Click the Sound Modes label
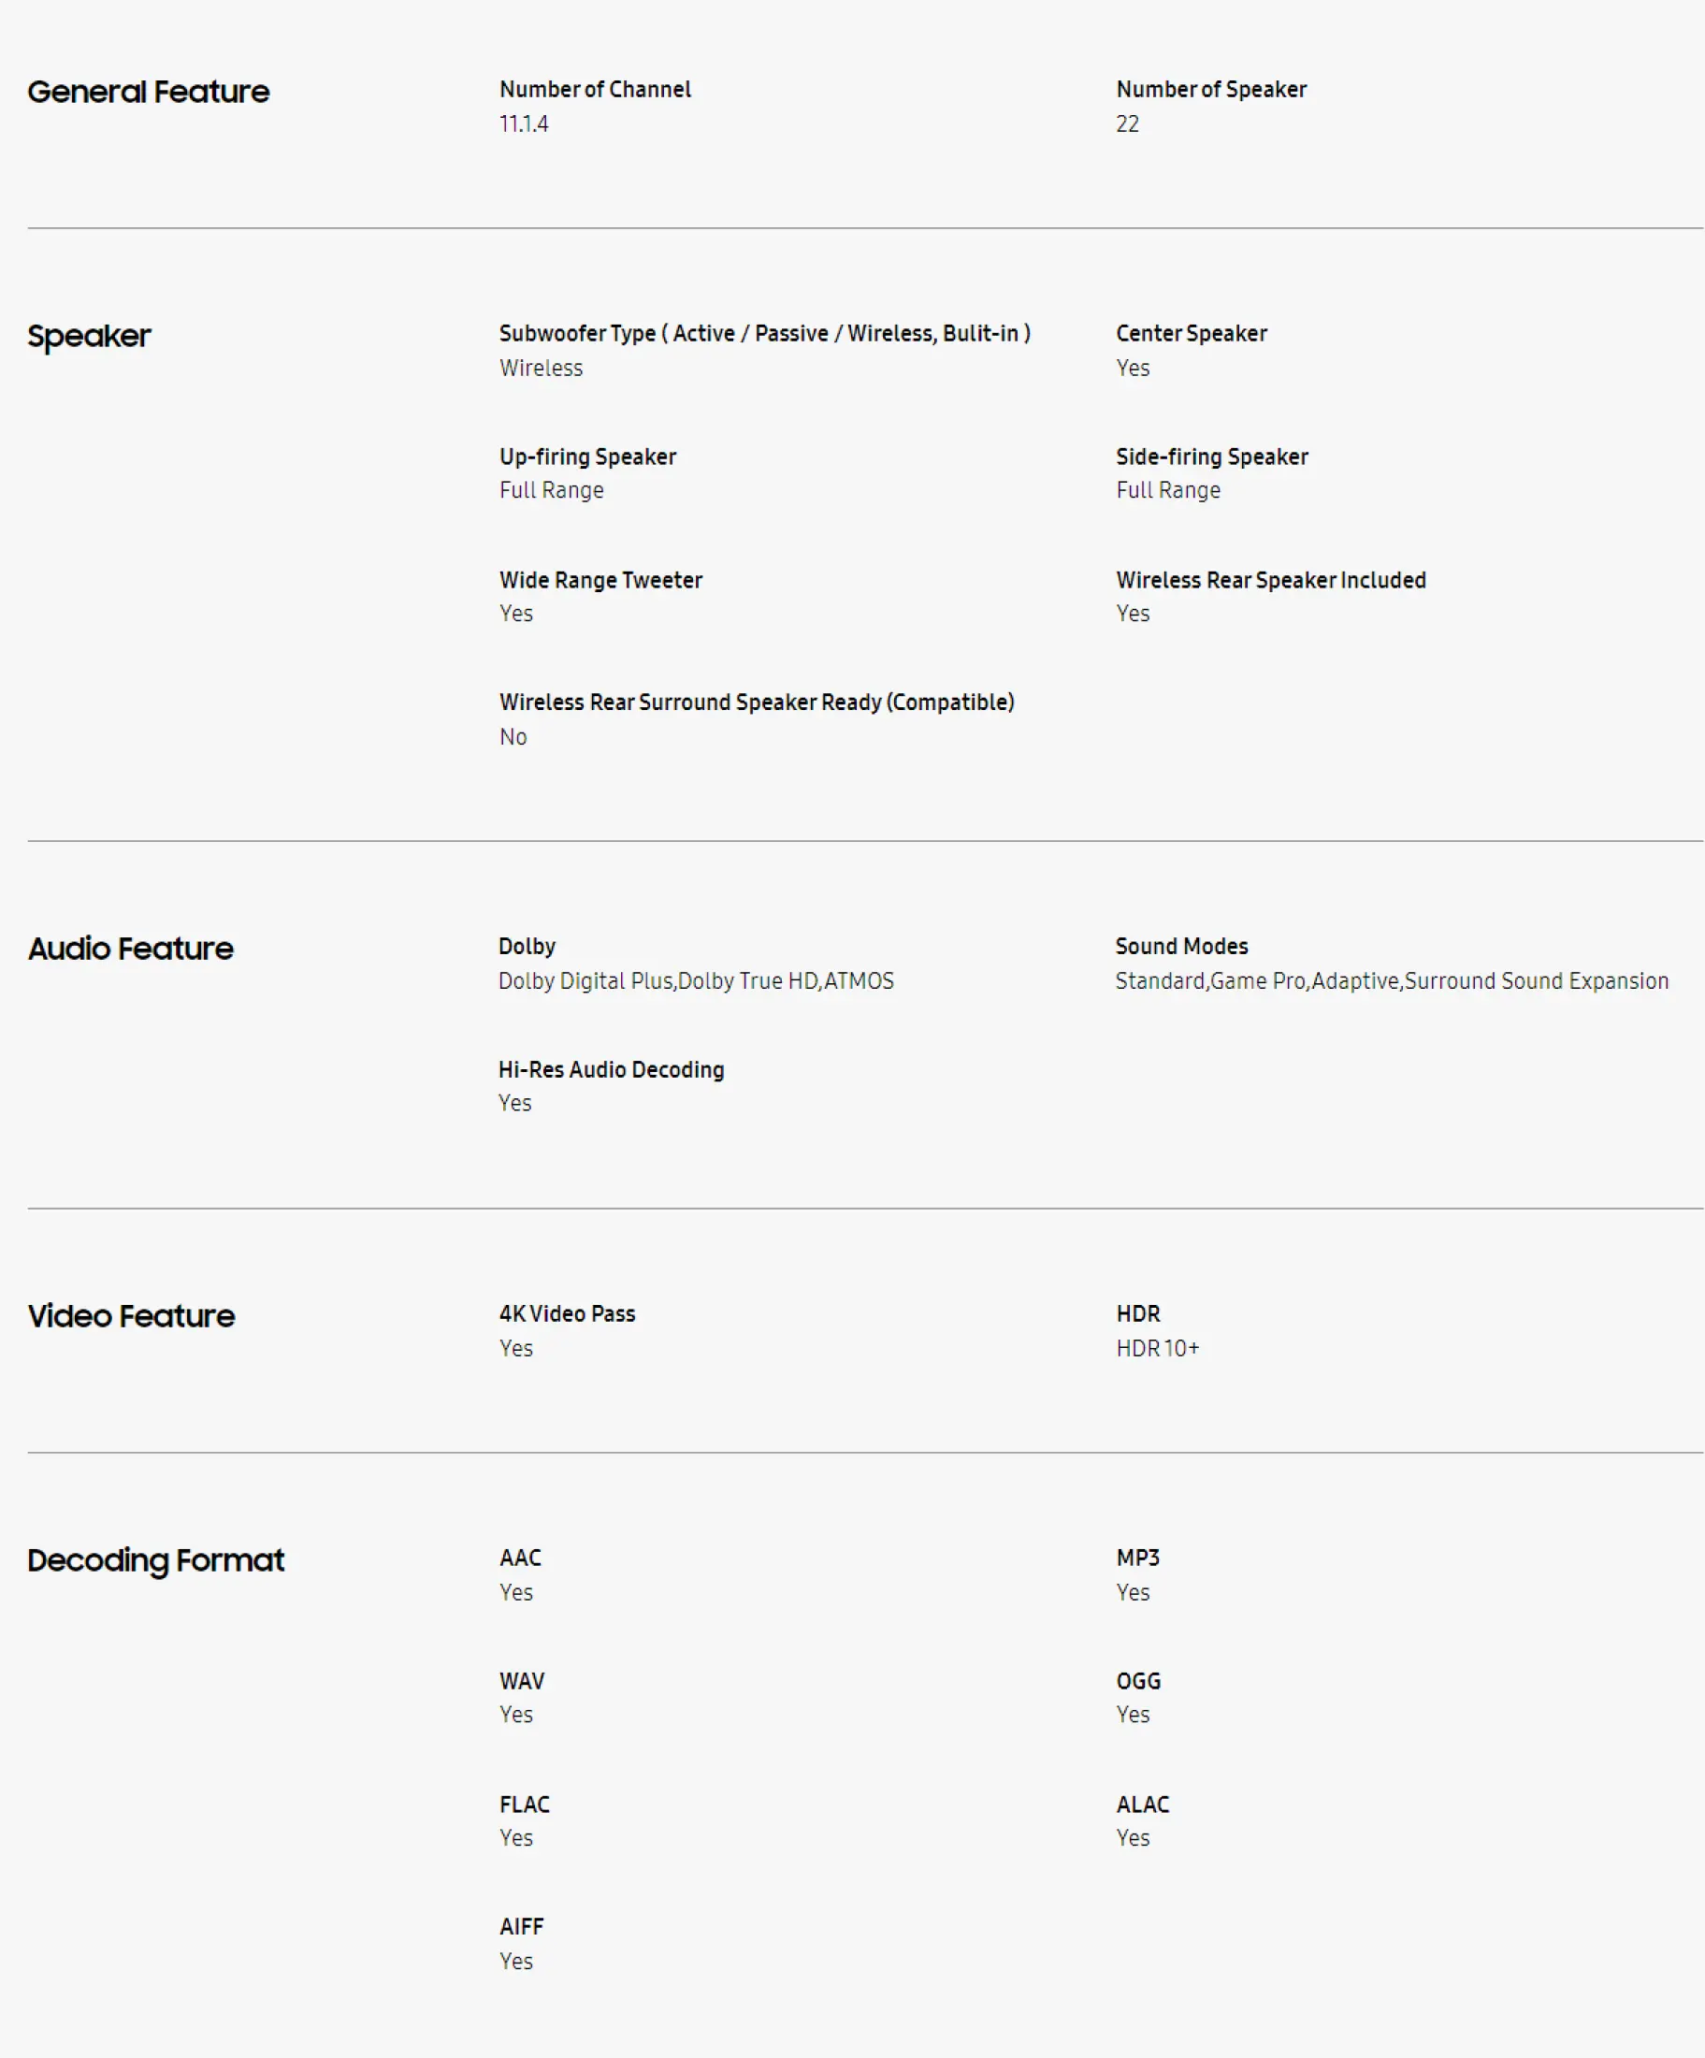This screenshot has height=2058, width=1705. (x=1180, y=947)
